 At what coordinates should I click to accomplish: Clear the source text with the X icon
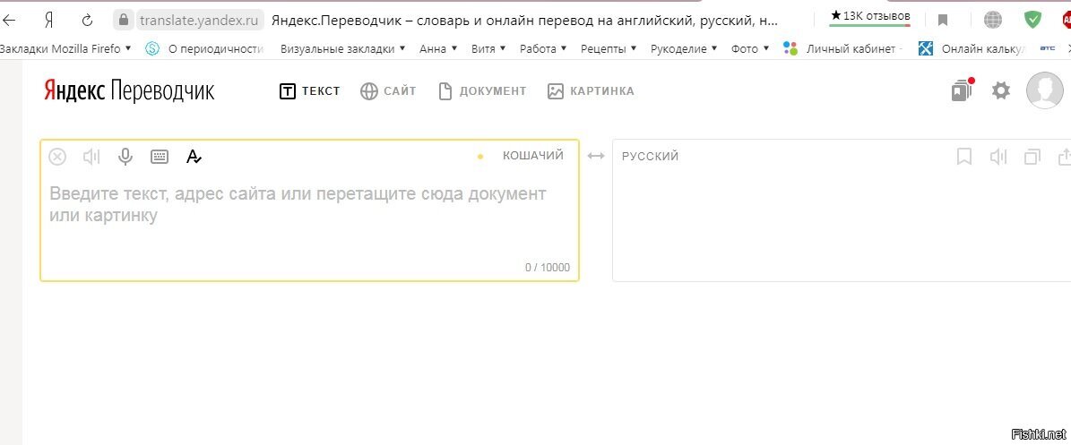[x=57, y=157]
